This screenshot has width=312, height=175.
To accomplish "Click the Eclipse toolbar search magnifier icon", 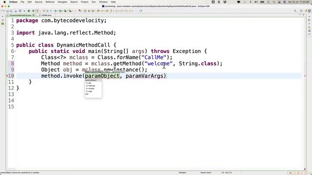I will click(295, 11).
